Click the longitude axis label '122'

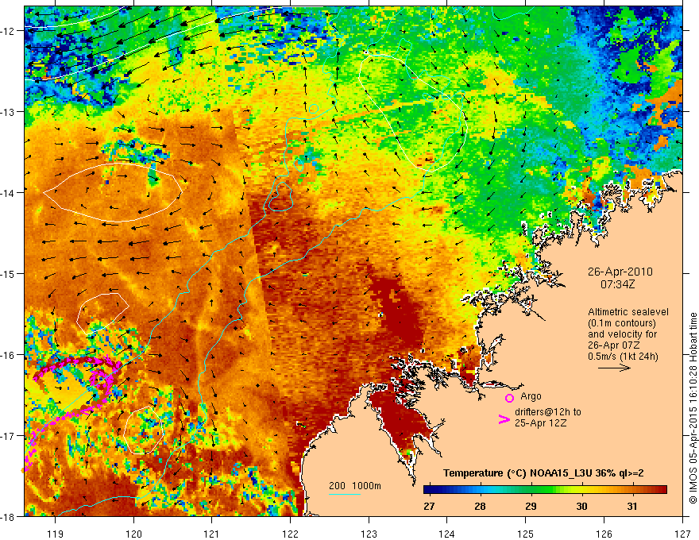(290, 534)
